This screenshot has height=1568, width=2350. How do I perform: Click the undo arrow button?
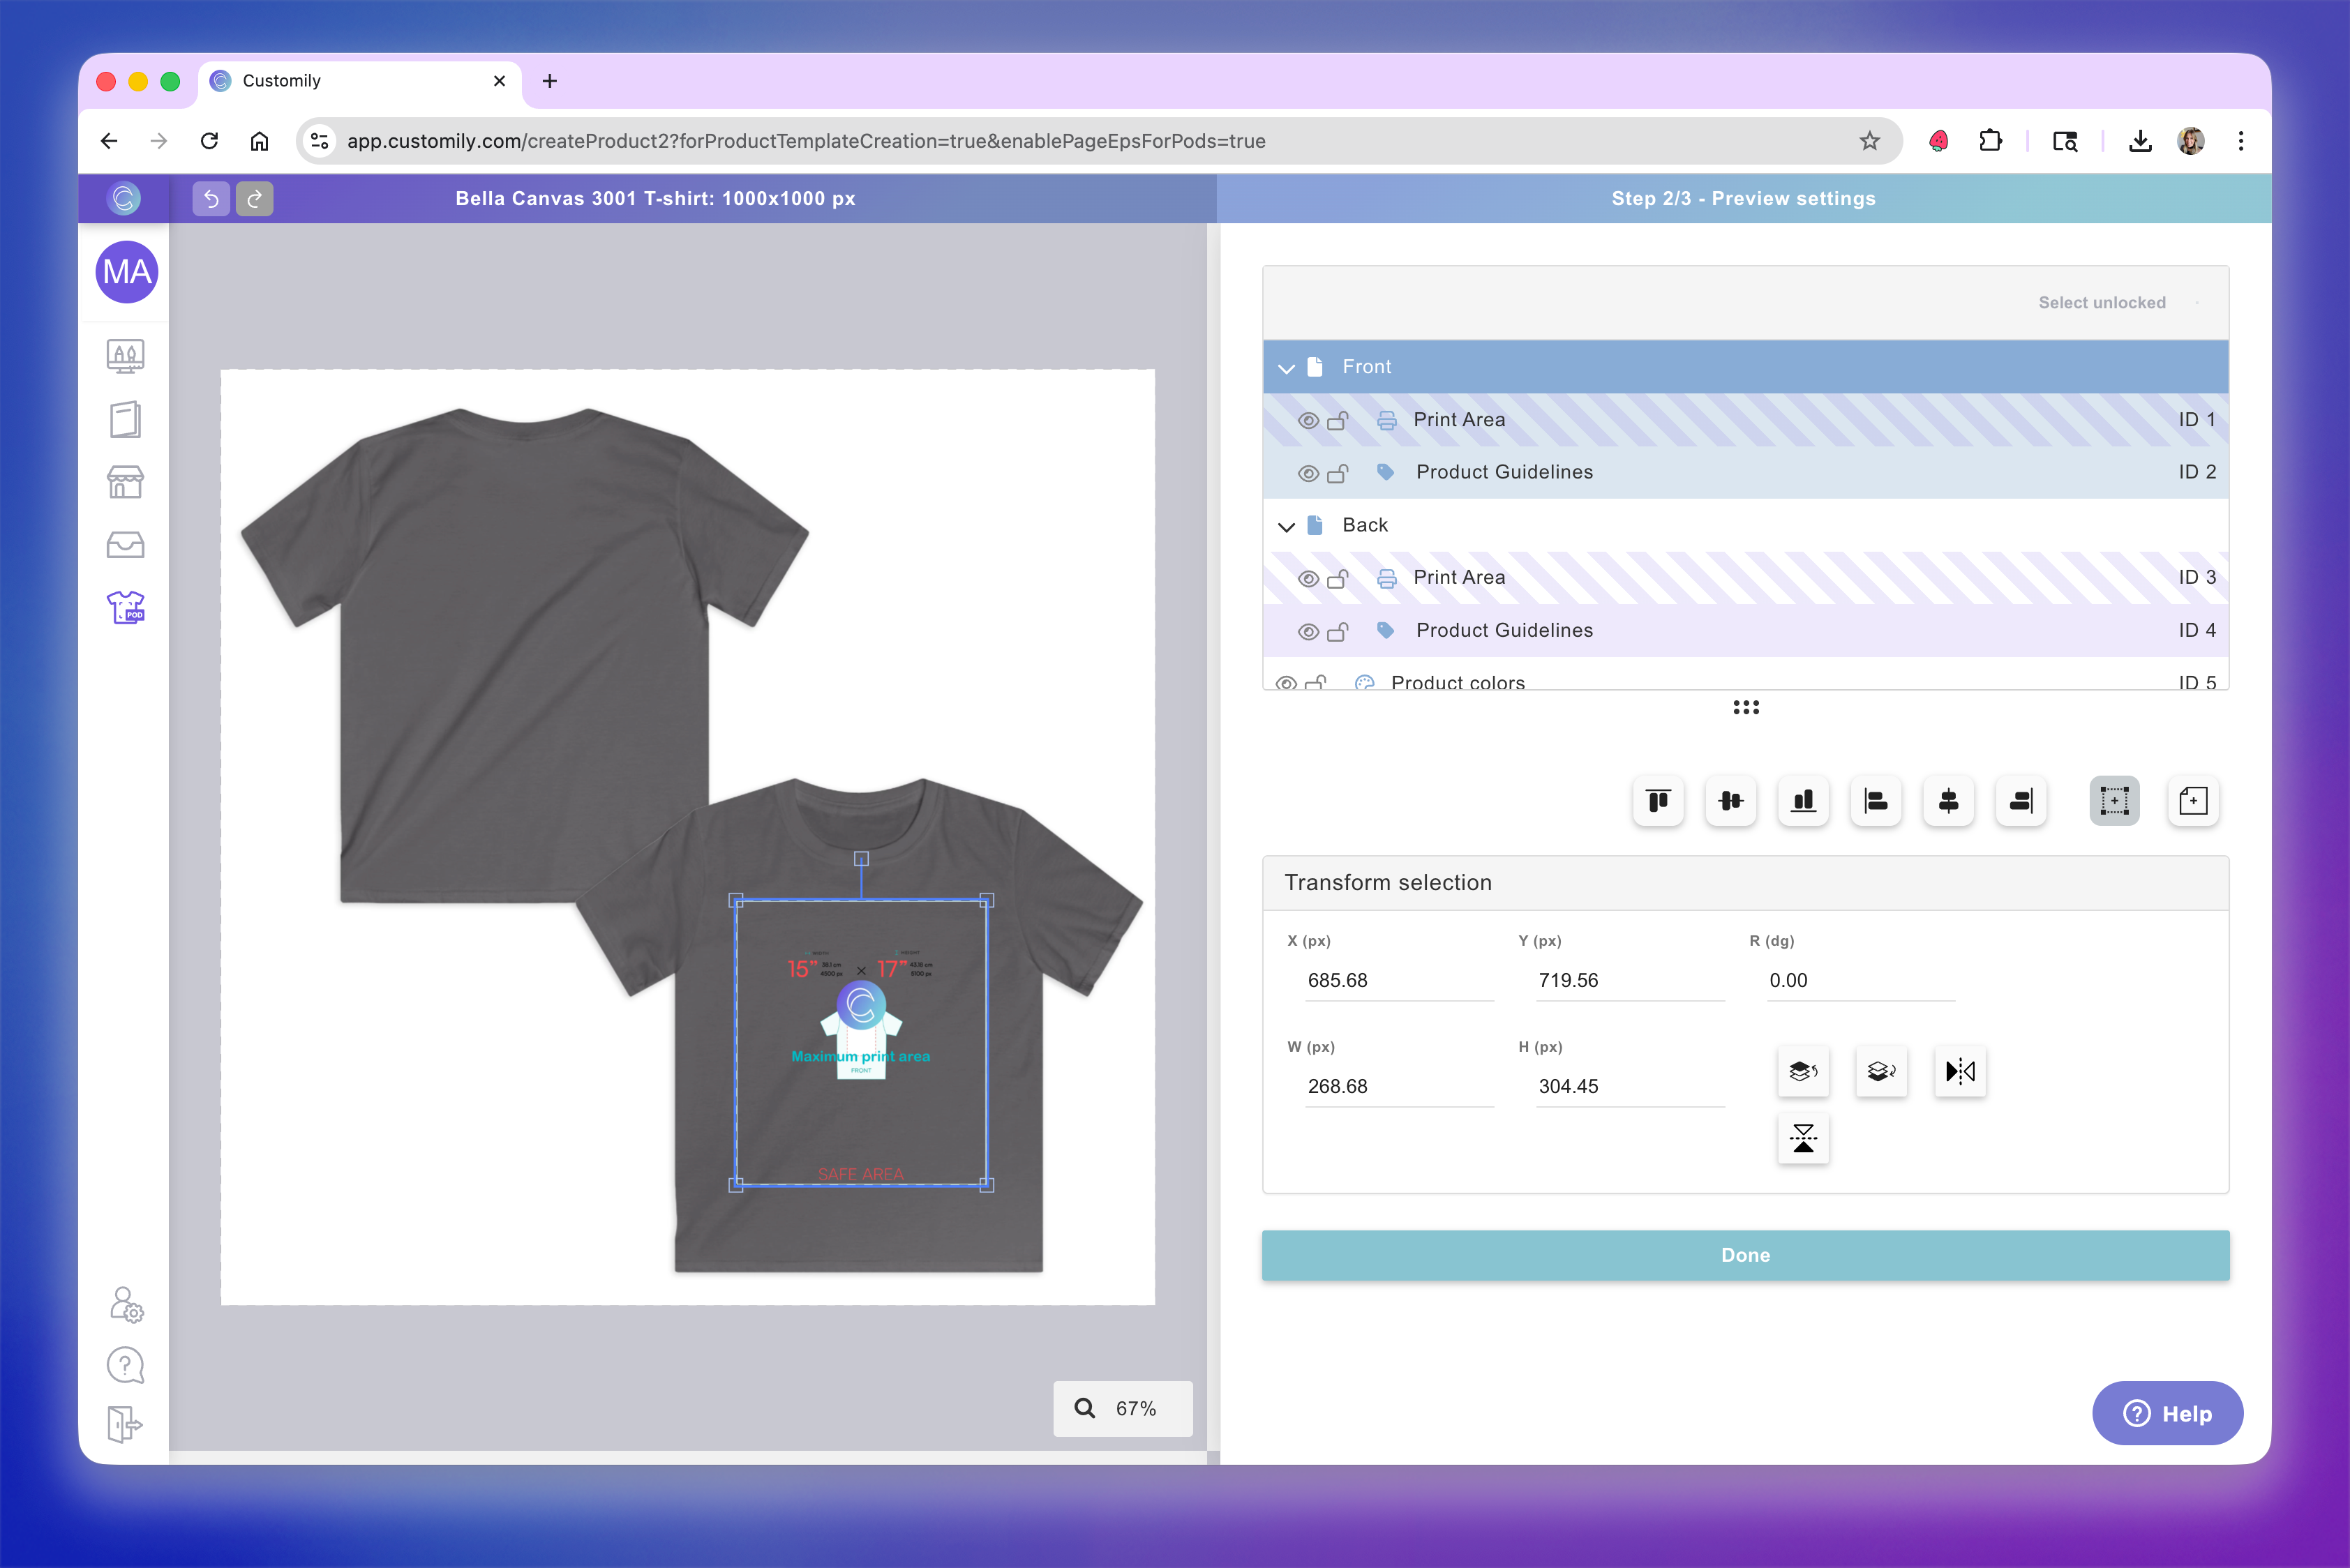(x=211, y=199)
